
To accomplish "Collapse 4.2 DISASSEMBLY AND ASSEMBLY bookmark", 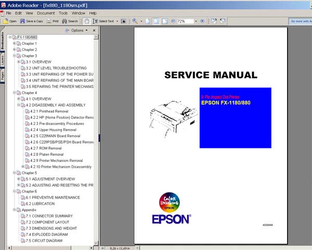I will point(19,105).
